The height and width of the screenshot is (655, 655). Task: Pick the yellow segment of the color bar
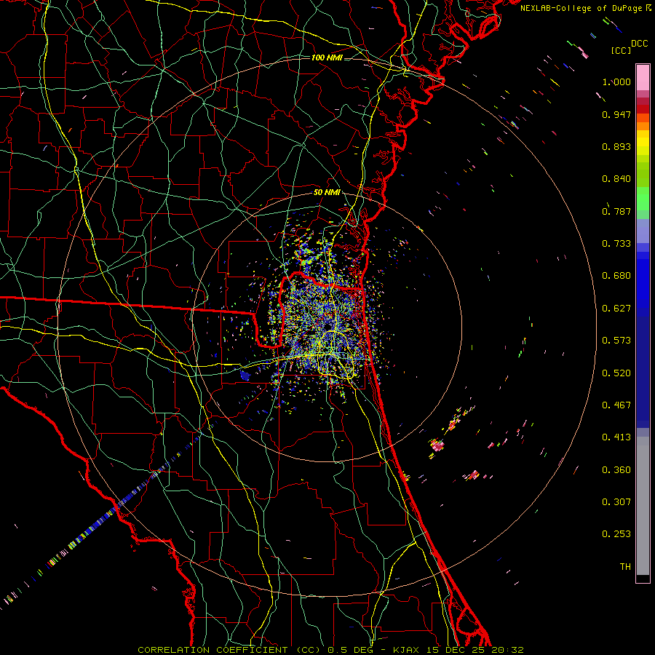coord(643,143)
